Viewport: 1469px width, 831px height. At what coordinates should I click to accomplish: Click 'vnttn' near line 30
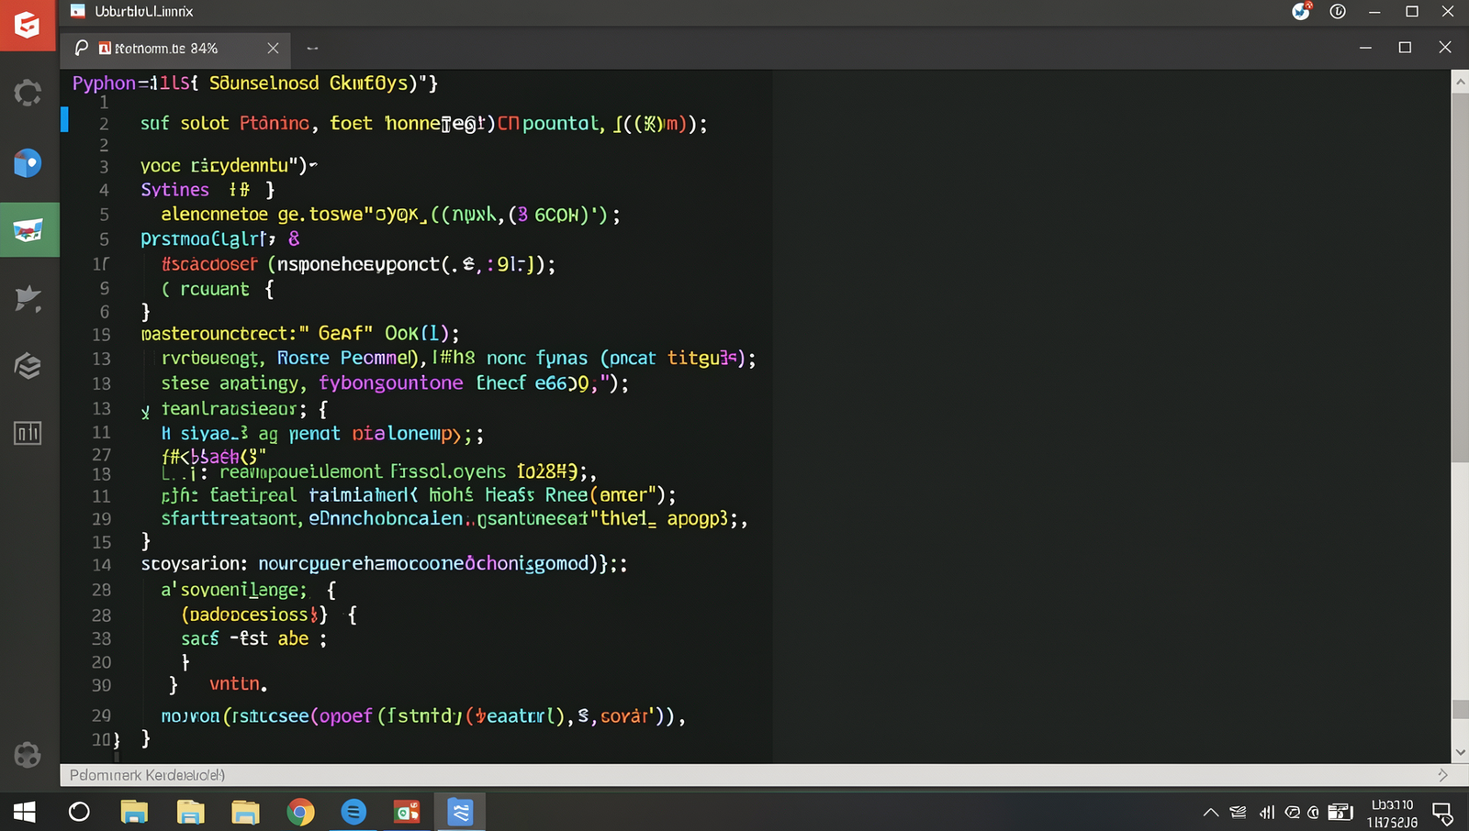(x=235, y=684)
